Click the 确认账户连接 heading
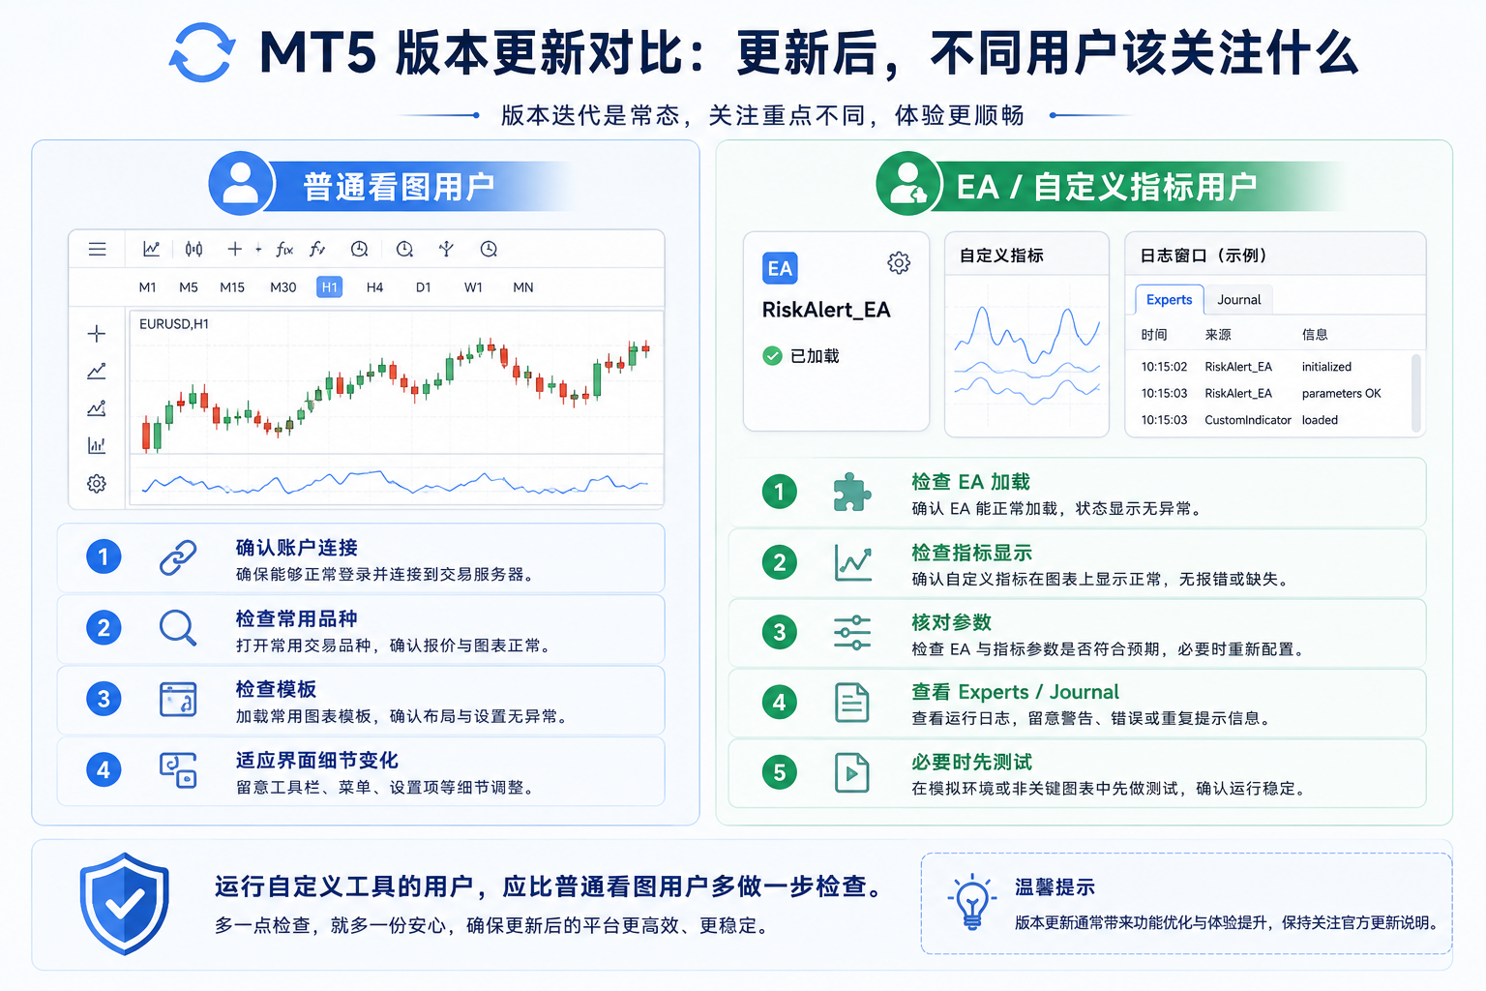This screenshot has width=1486, height=991. pos(297,548)
